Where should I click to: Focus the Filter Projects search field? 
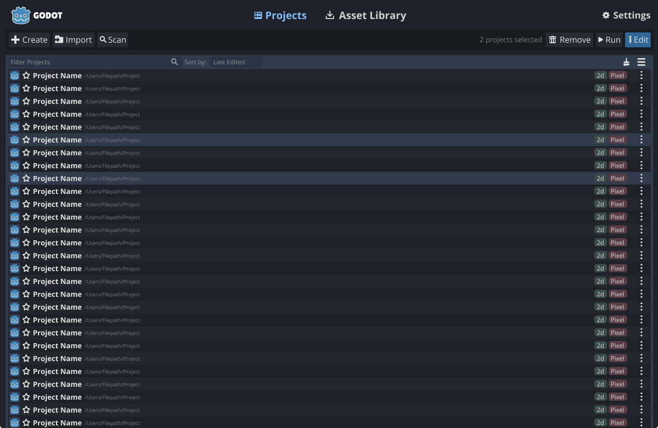click(94, 62)
